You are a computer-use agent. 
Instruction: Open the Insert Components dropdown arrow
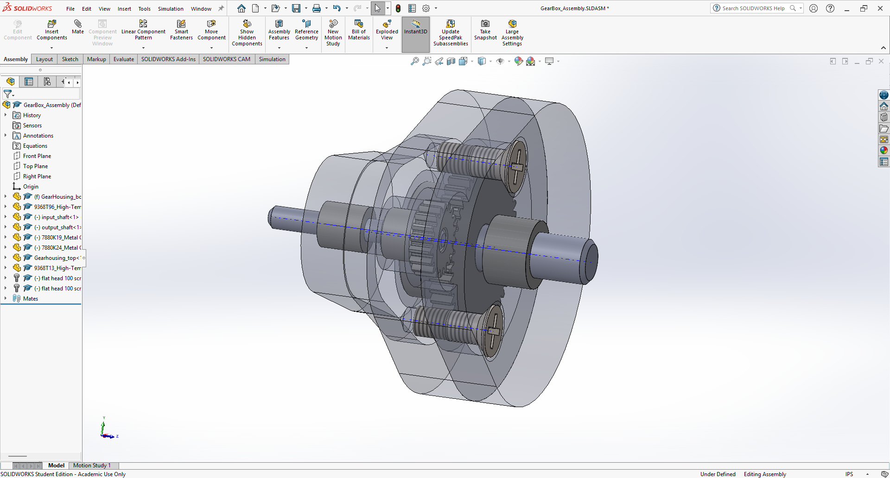pyautogui.click(x=52, y=48)
